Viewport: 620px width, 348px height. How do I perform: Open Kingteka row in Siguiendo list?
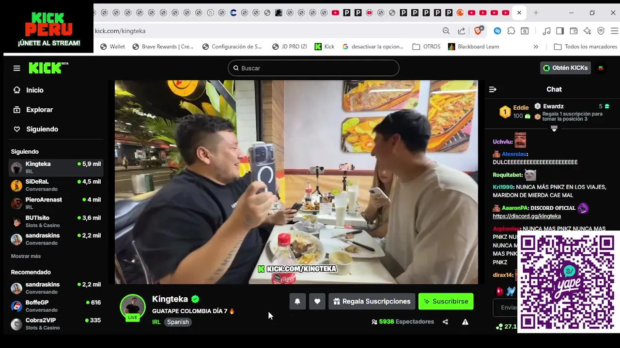coord(56,167)
